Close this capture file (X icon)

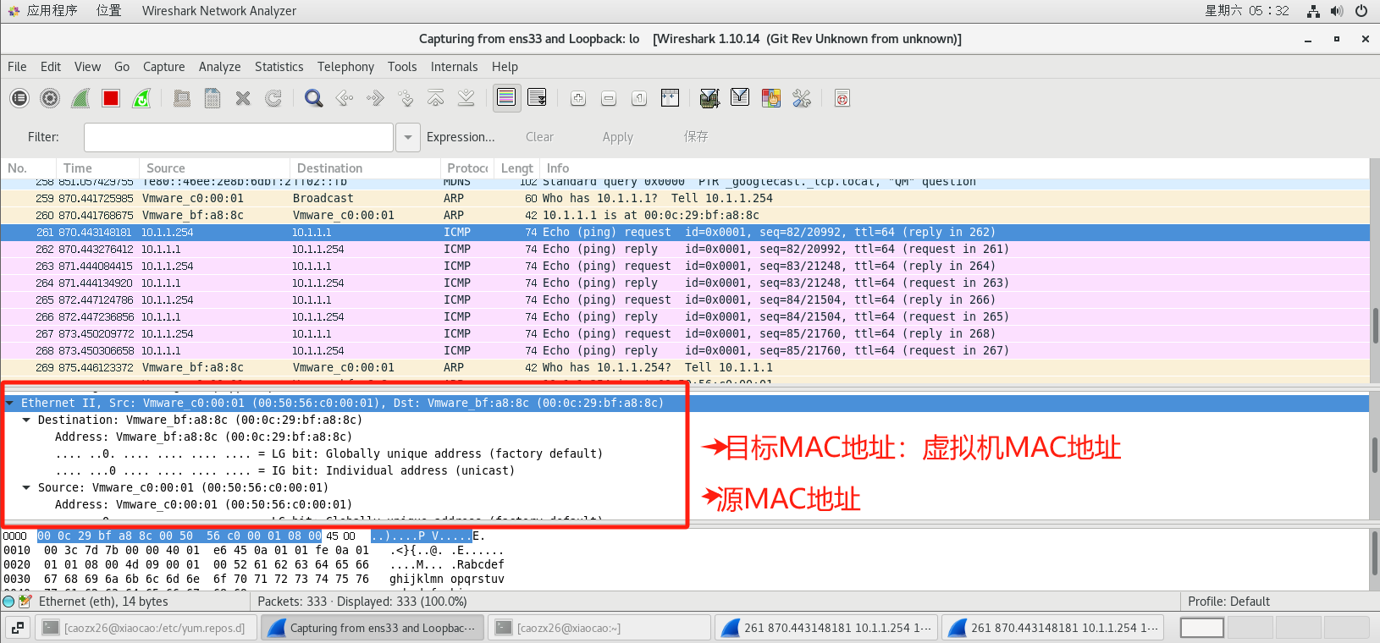[x=243, y=98]
